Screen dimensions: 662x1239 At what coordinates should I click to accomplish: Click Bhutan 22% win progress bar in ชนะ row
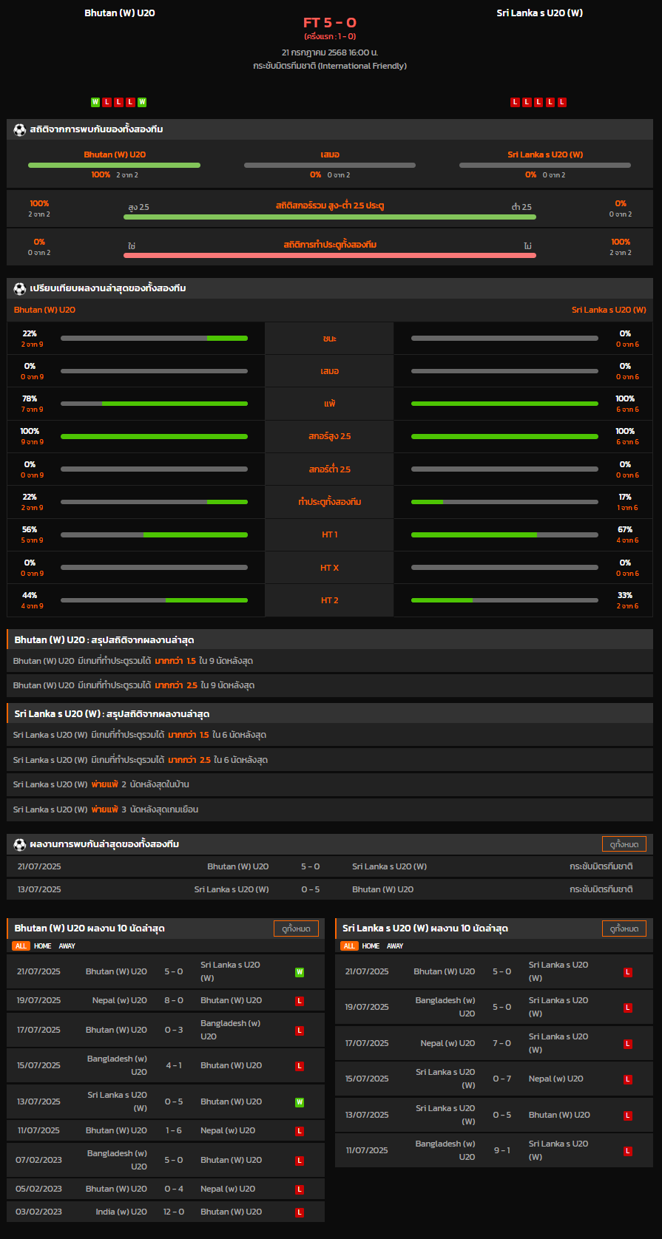point(154,339)
